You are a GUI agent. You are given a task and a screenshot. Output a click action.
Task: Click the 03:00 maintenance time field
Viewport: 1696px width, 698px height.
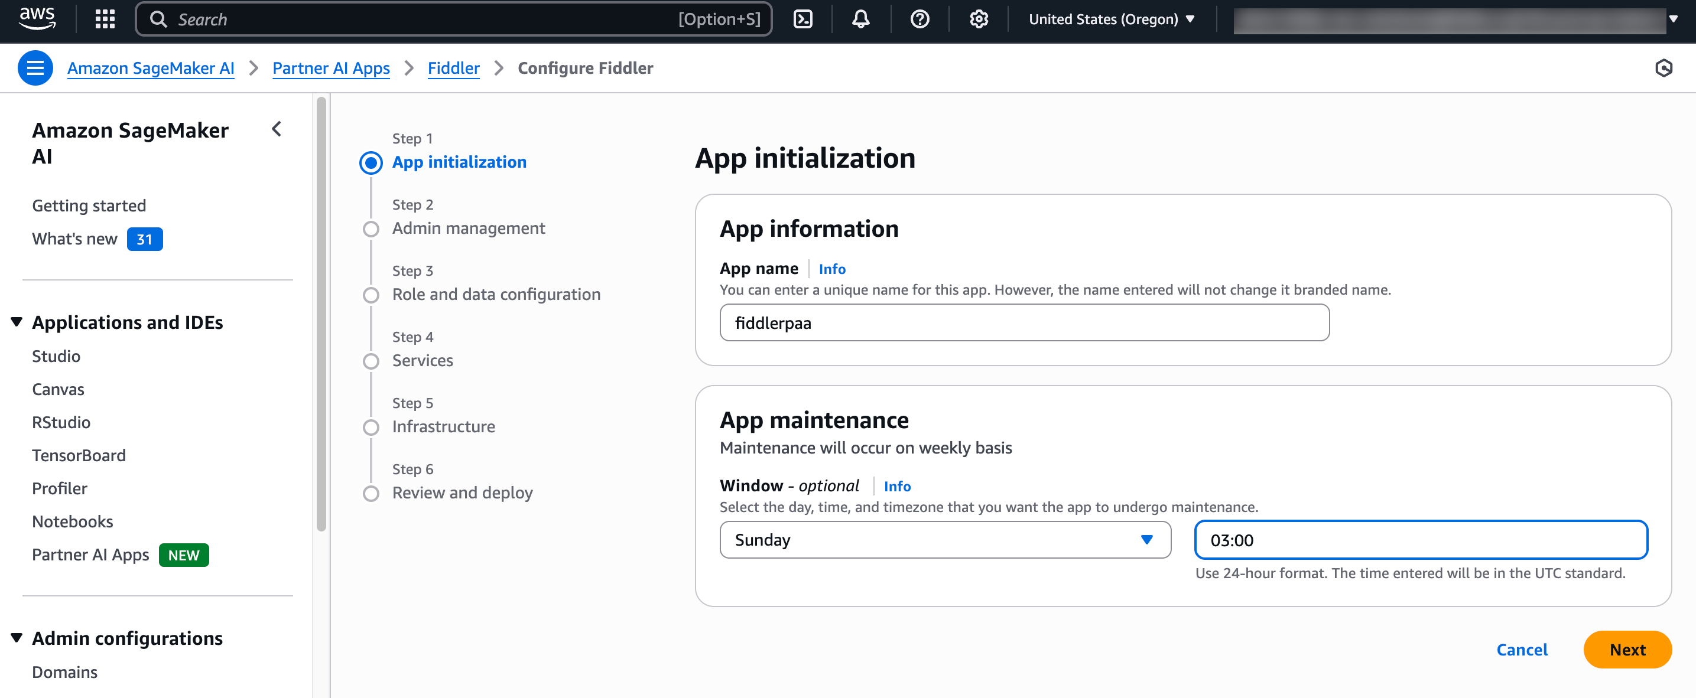1421,540
